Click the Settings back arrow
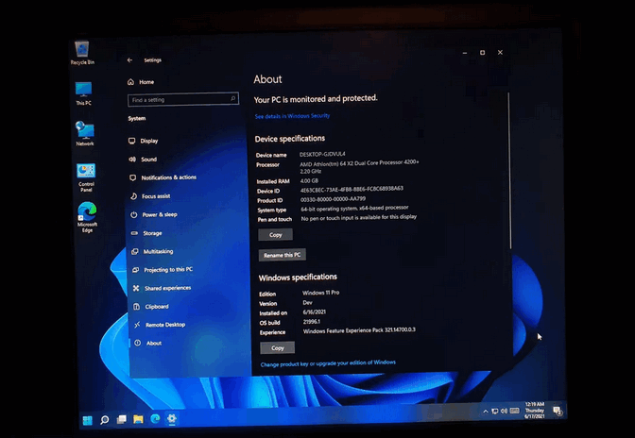This screenshot has width=635, height=438. point(129,59)
